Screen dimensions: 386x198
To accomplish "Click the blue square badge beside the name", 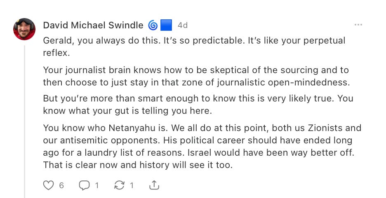I will tap(166, 25).
